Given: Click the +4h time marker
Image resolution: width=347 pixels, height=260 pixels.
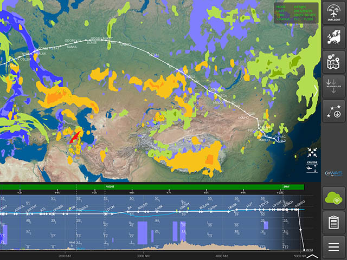Looking at the screenshot, I should pyautogui.click(x=57, y=193).
